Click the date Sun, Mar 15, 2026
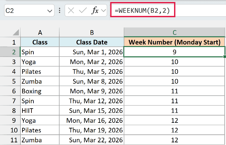The width and height of the screenshot is (226, 145). 92,111
